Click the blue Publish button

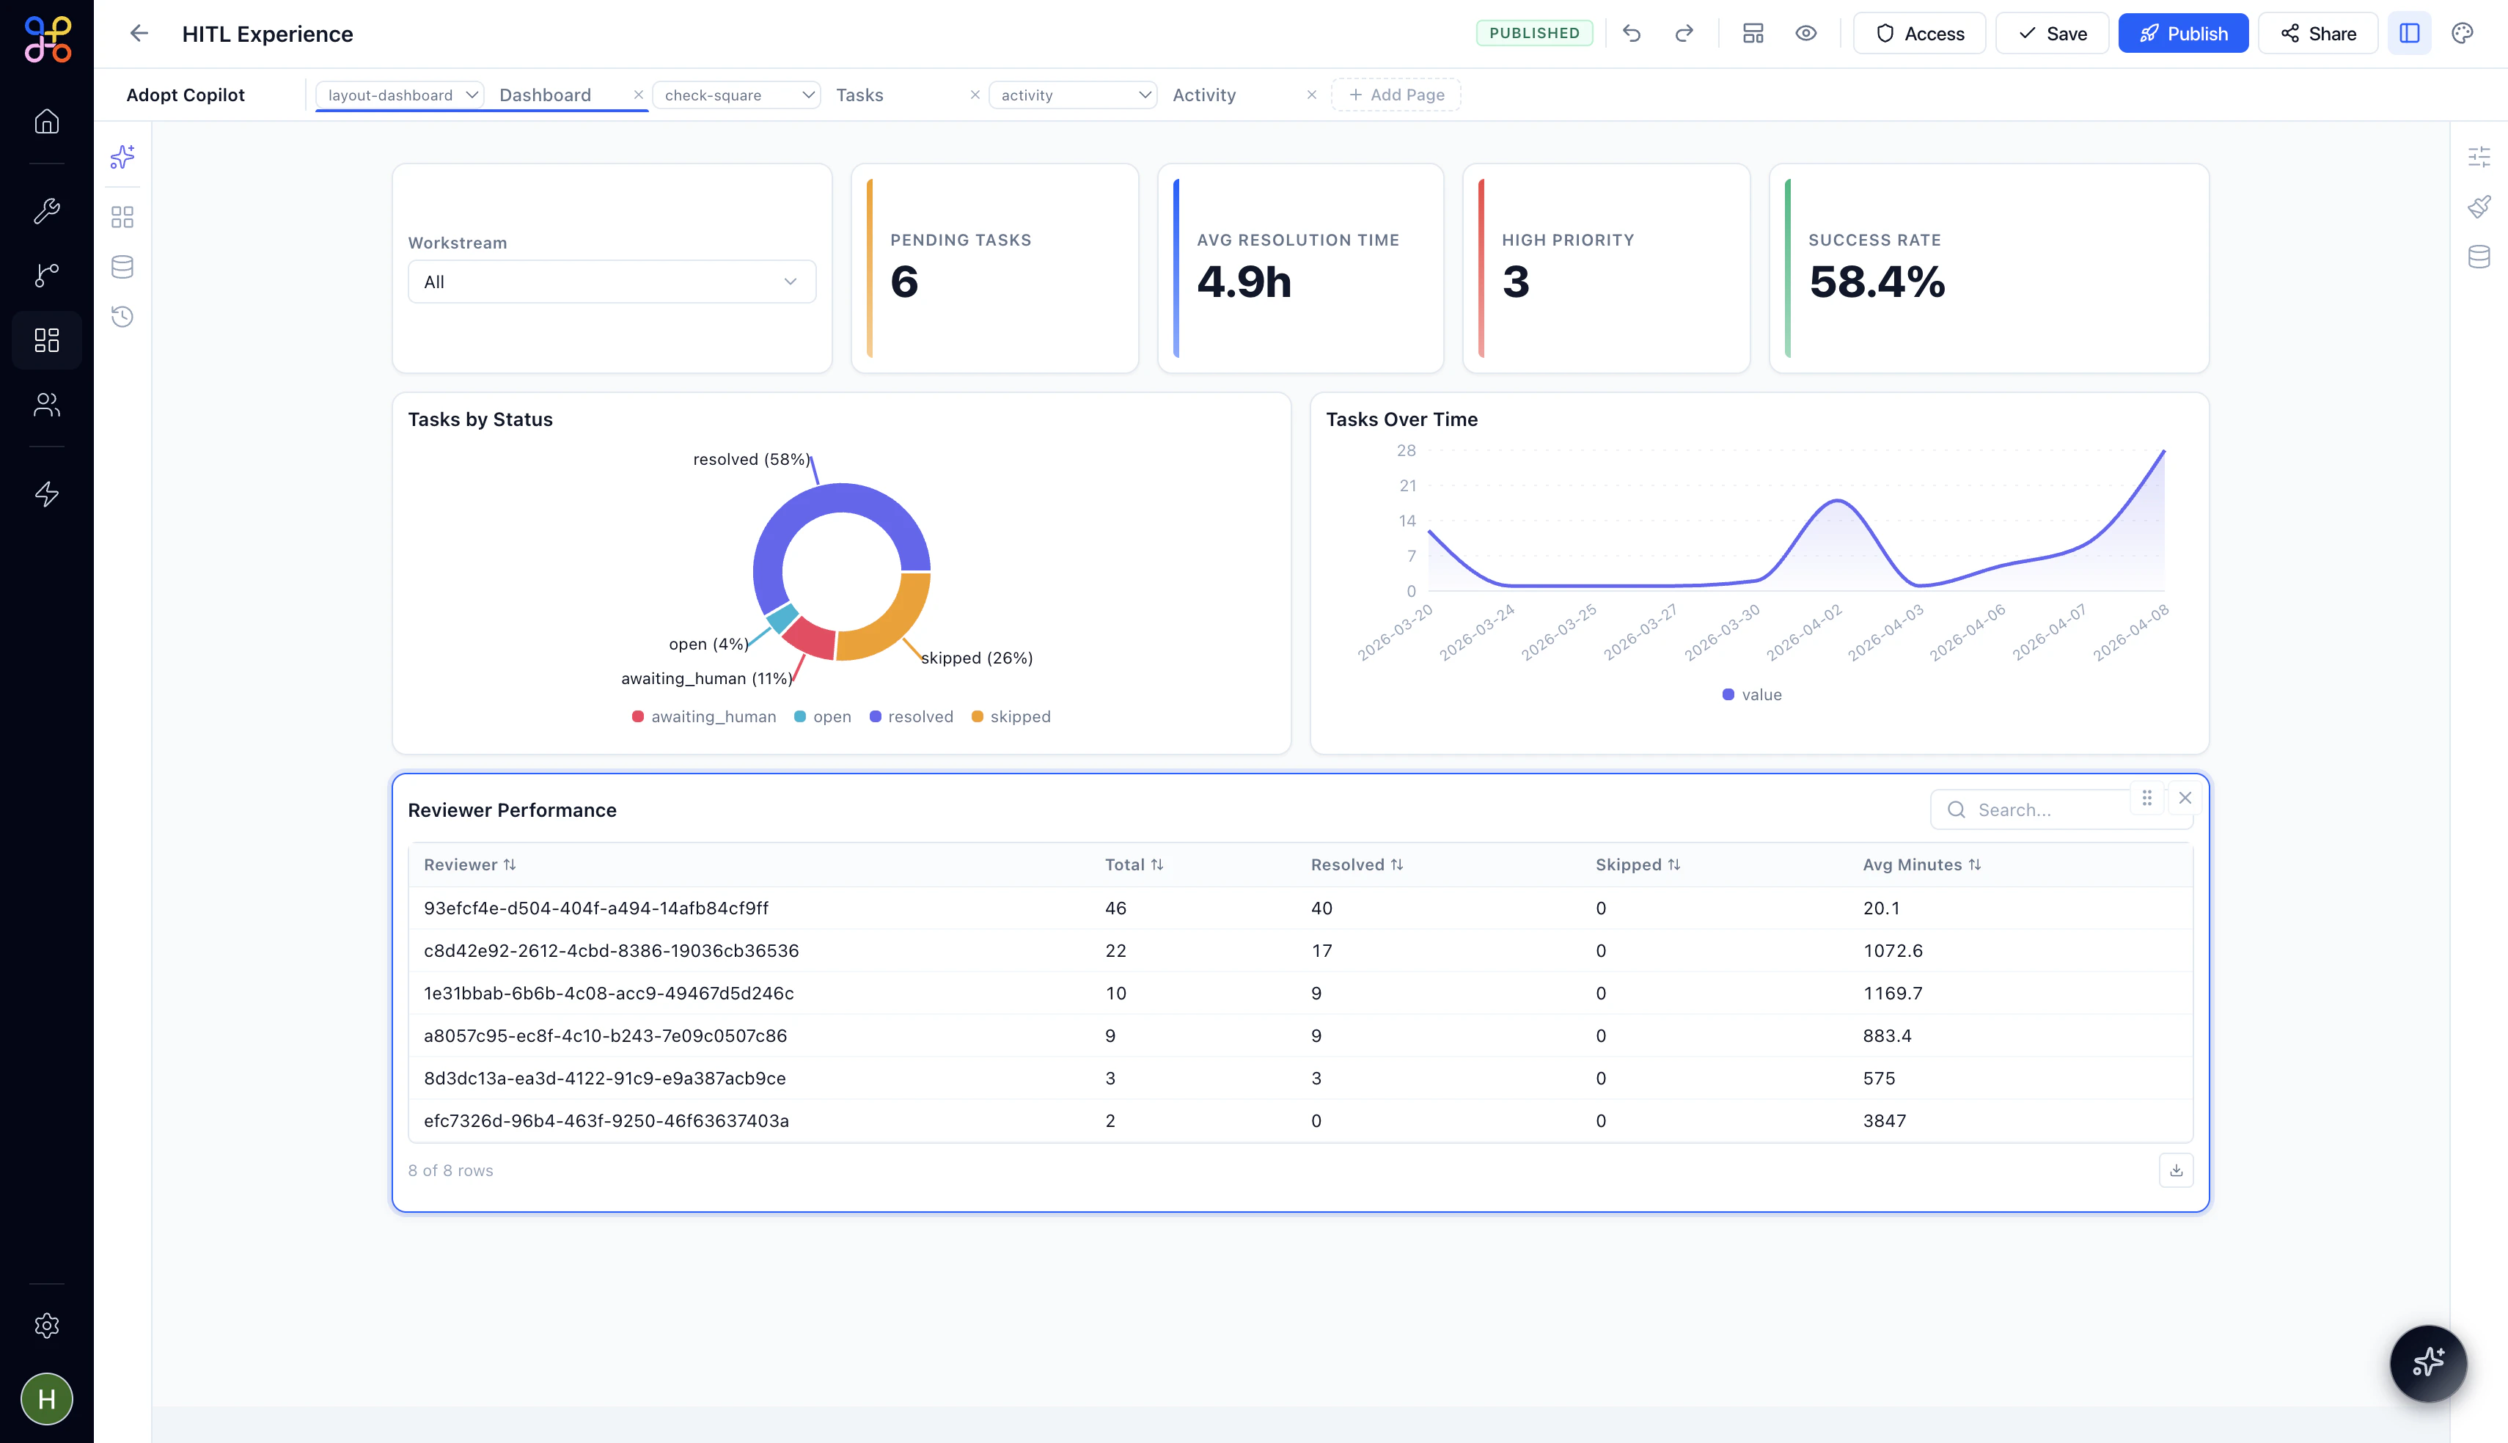[2182, 34]
